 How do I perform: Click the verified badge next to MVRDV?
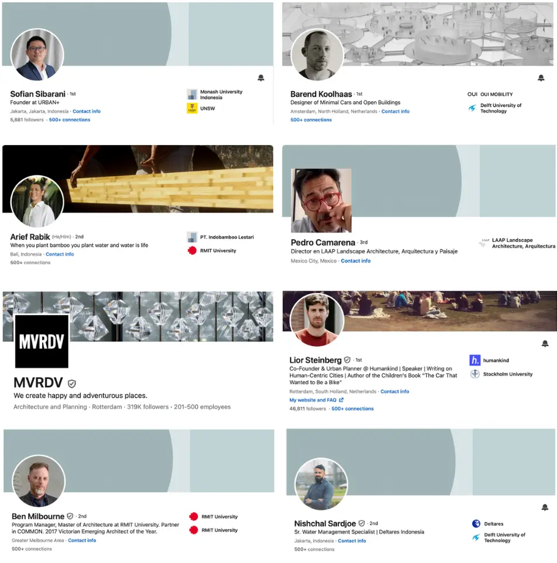pyautogui.click(x=72, y=384)
